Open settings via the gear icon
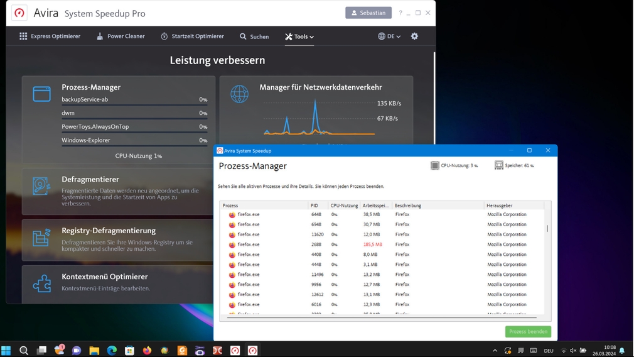This screenshot has width=634, height=357. [414, 36]
